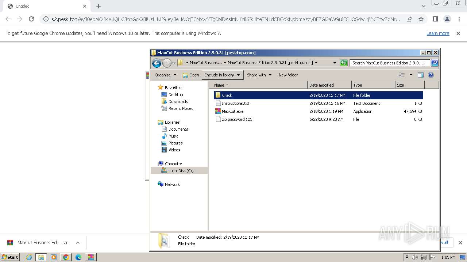Open Windows Explorer taskbar icon
Viewport: 467px width, 262px height.
tap(41, 257)
